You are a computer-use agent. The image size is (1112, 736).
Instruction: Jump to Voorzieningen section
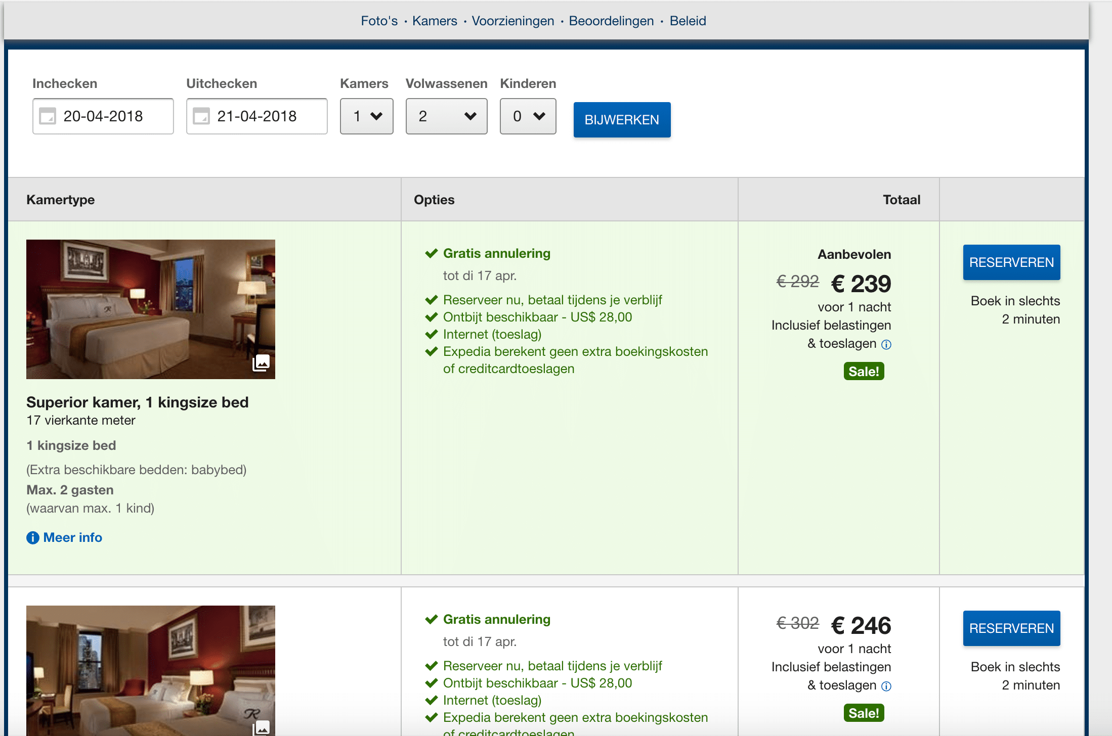tap(513, 21)
